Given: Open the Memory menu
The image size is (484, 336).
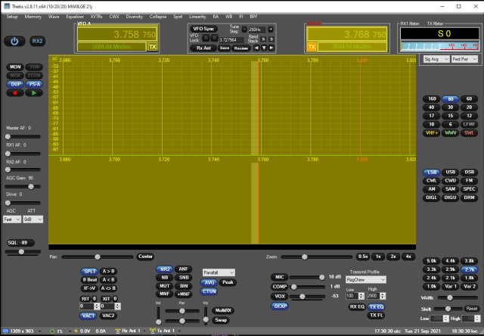Looking at the screenshot, I should (33, 17).
